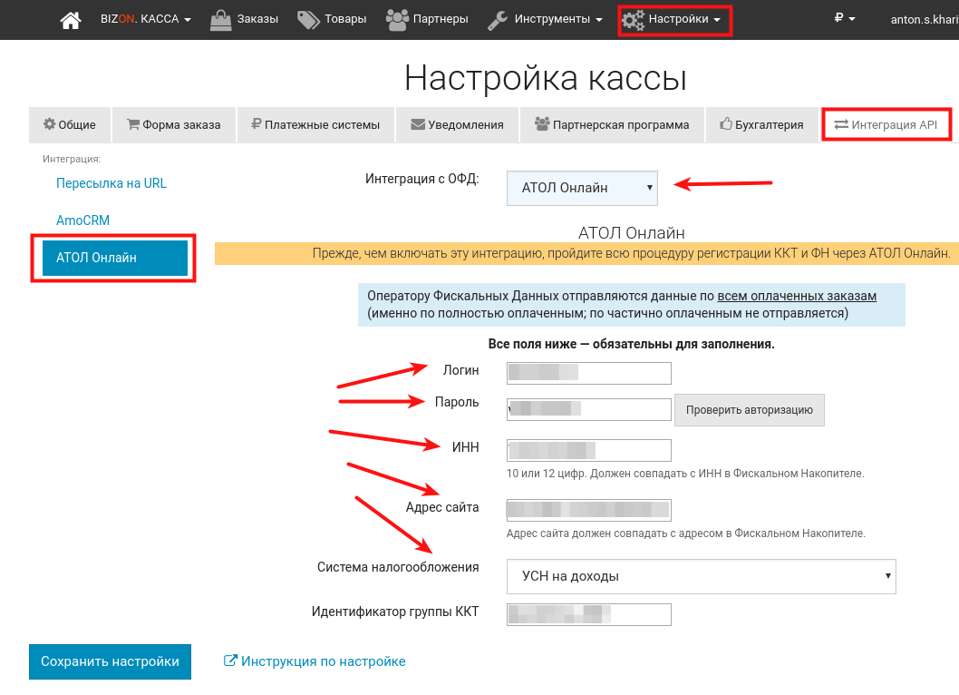Click the home icon in navbar
The height and width of the screenshot is (695, 959).
point(70,19)
